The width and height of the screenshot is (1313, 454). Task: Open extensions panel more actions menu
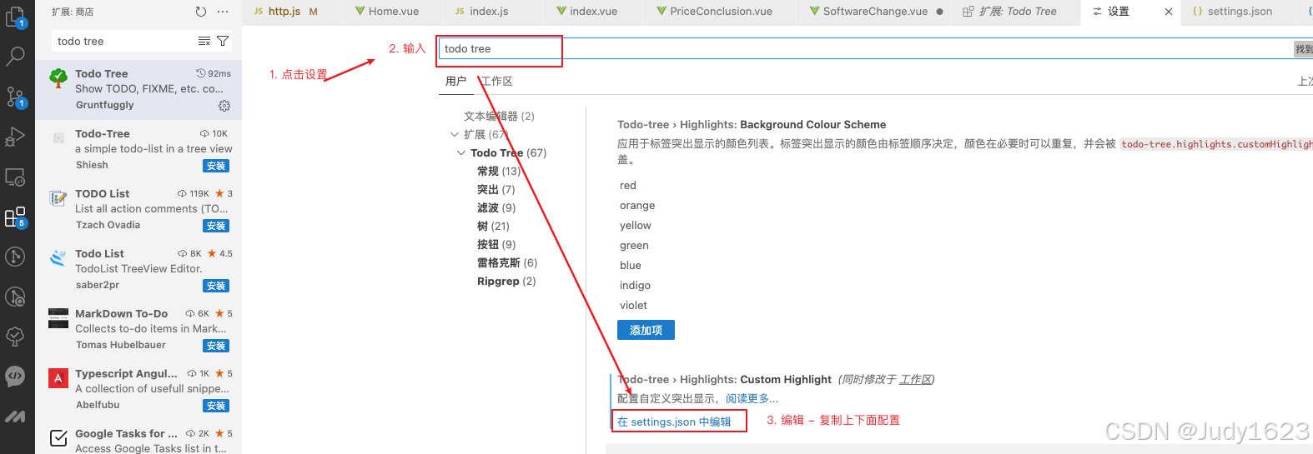click(x=223, y=12)
